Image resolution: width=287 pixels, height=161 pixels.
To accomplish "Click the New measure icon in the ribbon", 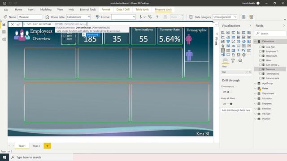I will click(244, 17).
